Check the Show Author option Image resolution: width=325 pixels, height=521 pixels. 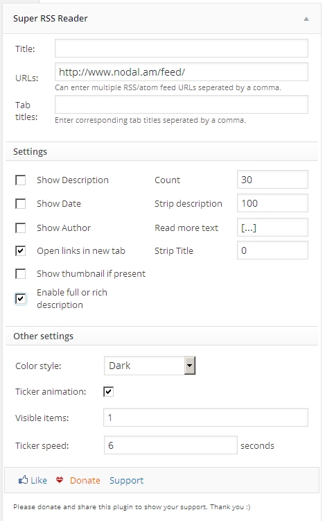pos(21,228)
